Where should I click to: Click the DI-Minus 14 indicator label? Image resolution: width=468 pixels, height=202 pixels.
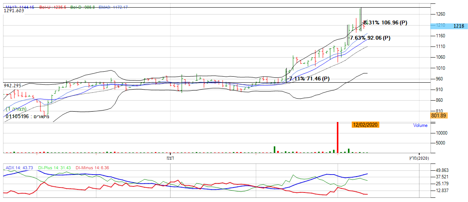pyautogui.click(x=91, y=168)
